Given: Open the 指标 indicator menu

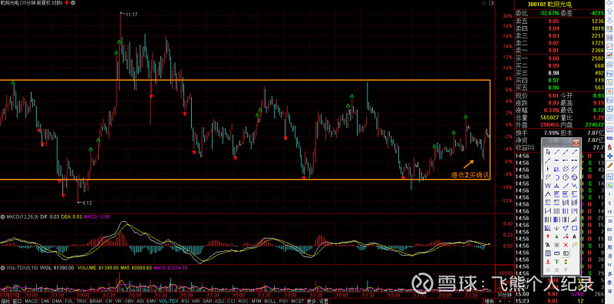Looking at the screenshot, I should (5, 301).
